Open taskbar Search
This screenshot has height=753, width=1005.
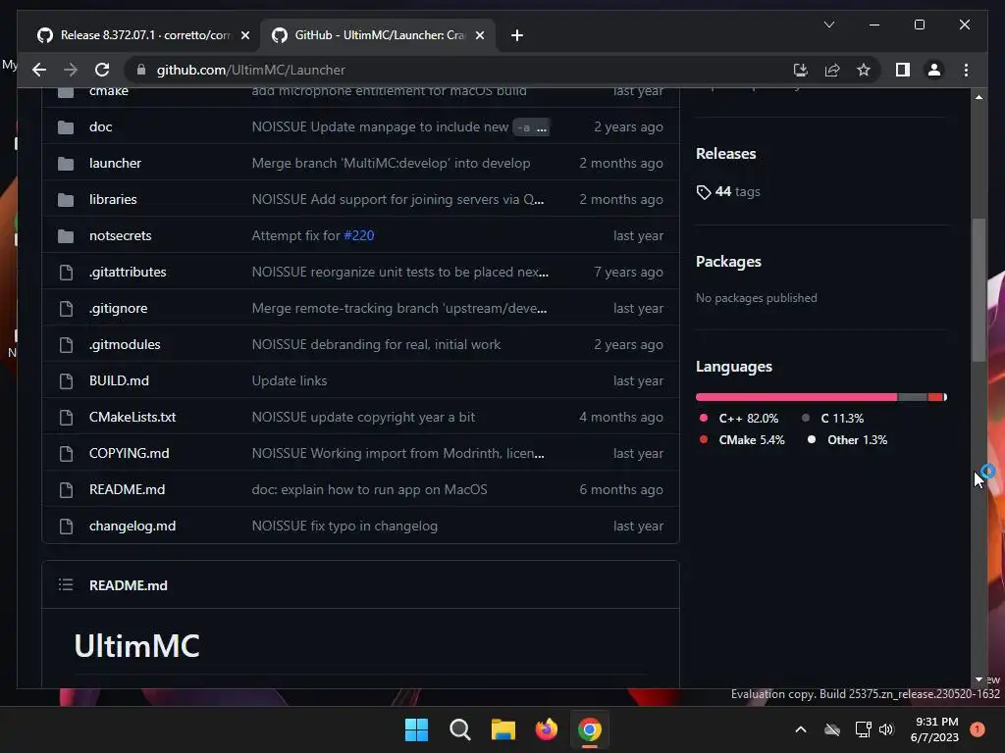pyautogui.click(x=459, y=729)
